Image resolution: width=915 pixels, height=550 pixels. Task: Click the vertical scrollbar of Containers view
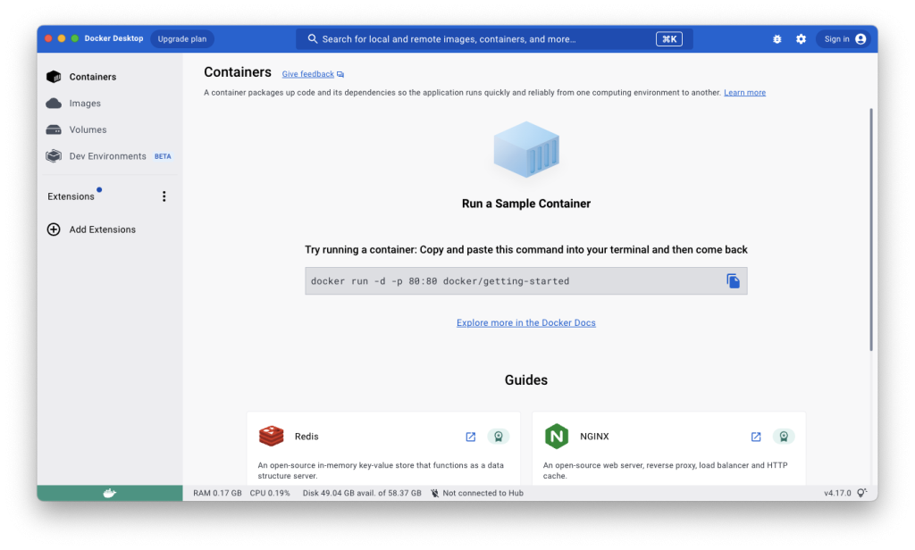click(870, 229)
